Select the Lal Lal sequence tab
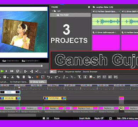138x127 pixels. 4,82
